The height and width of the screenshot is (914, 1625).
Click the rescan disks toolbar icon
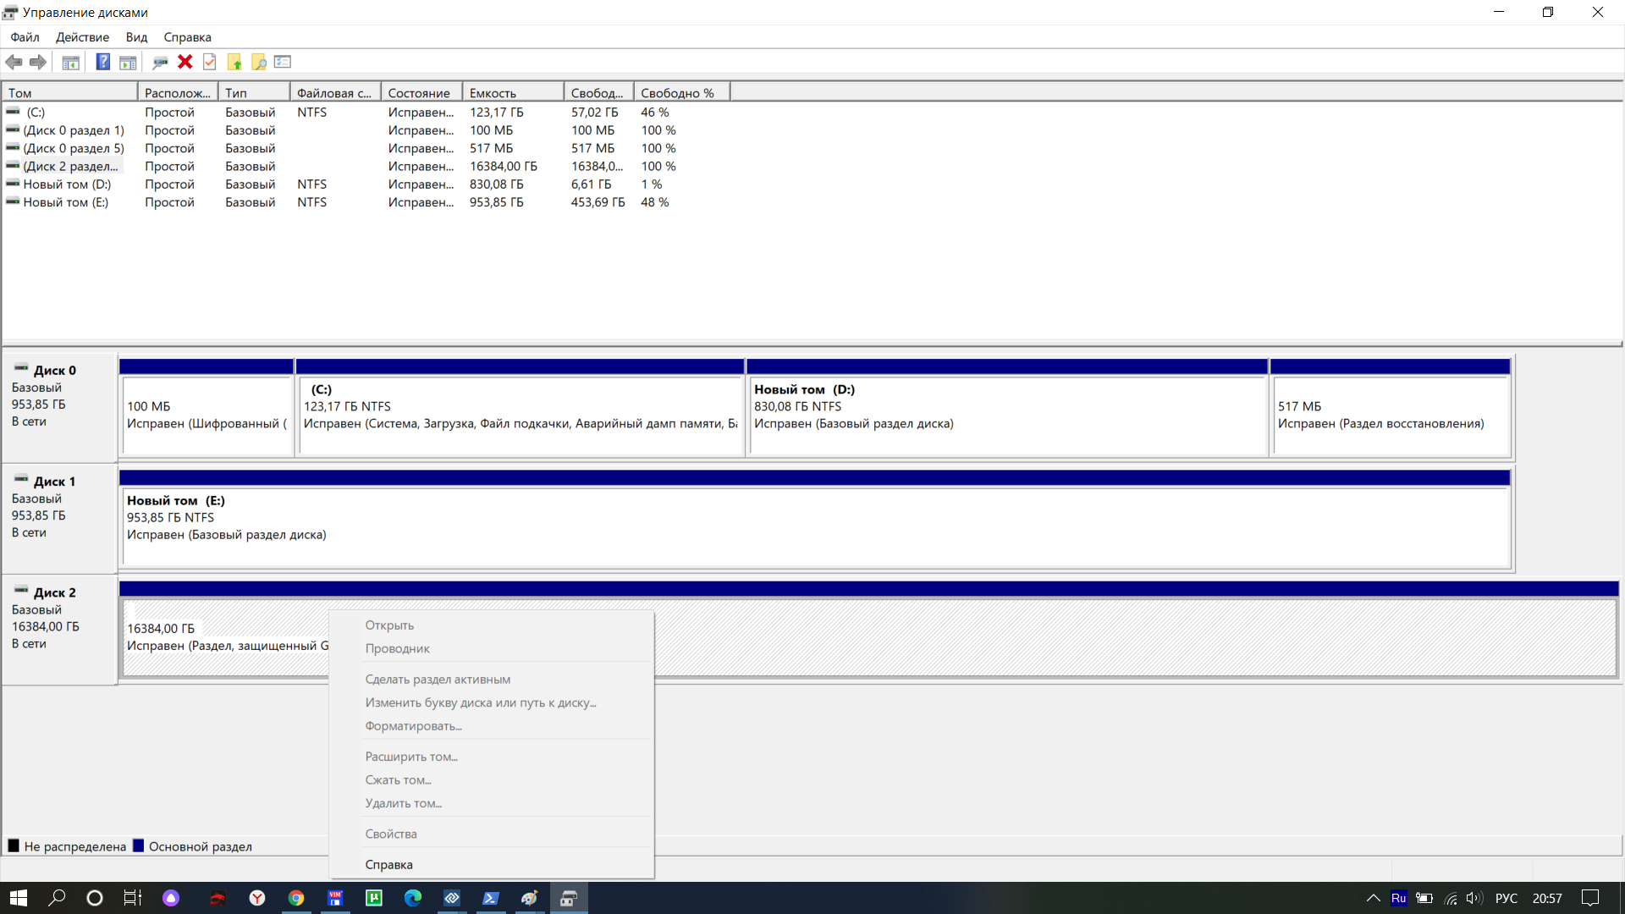click(x=159, y=62)
